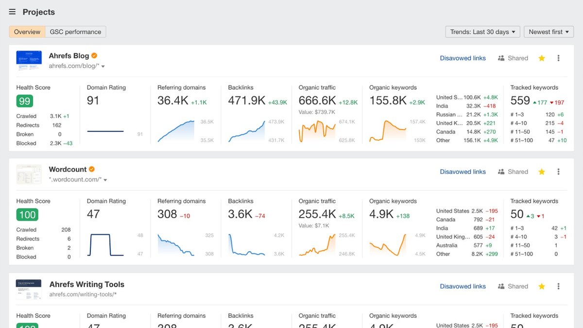Click the 155.8K organic keywords value
The width and height of the screenshot is (583, 328).
388,101
